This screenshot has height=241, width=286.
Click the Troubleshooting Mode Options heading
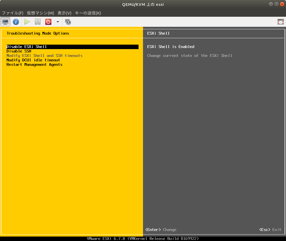(38, 33)
